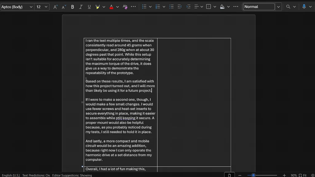Decrease paragraph indent

tap(180, 7)
